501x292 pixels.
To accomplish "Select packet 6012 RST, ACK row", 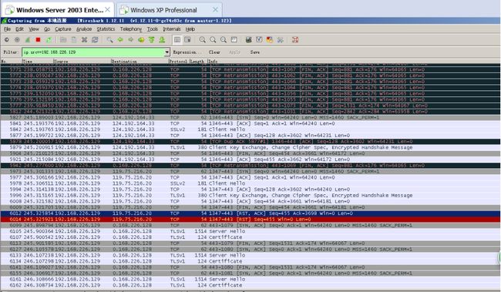I will tap(250, 213).
